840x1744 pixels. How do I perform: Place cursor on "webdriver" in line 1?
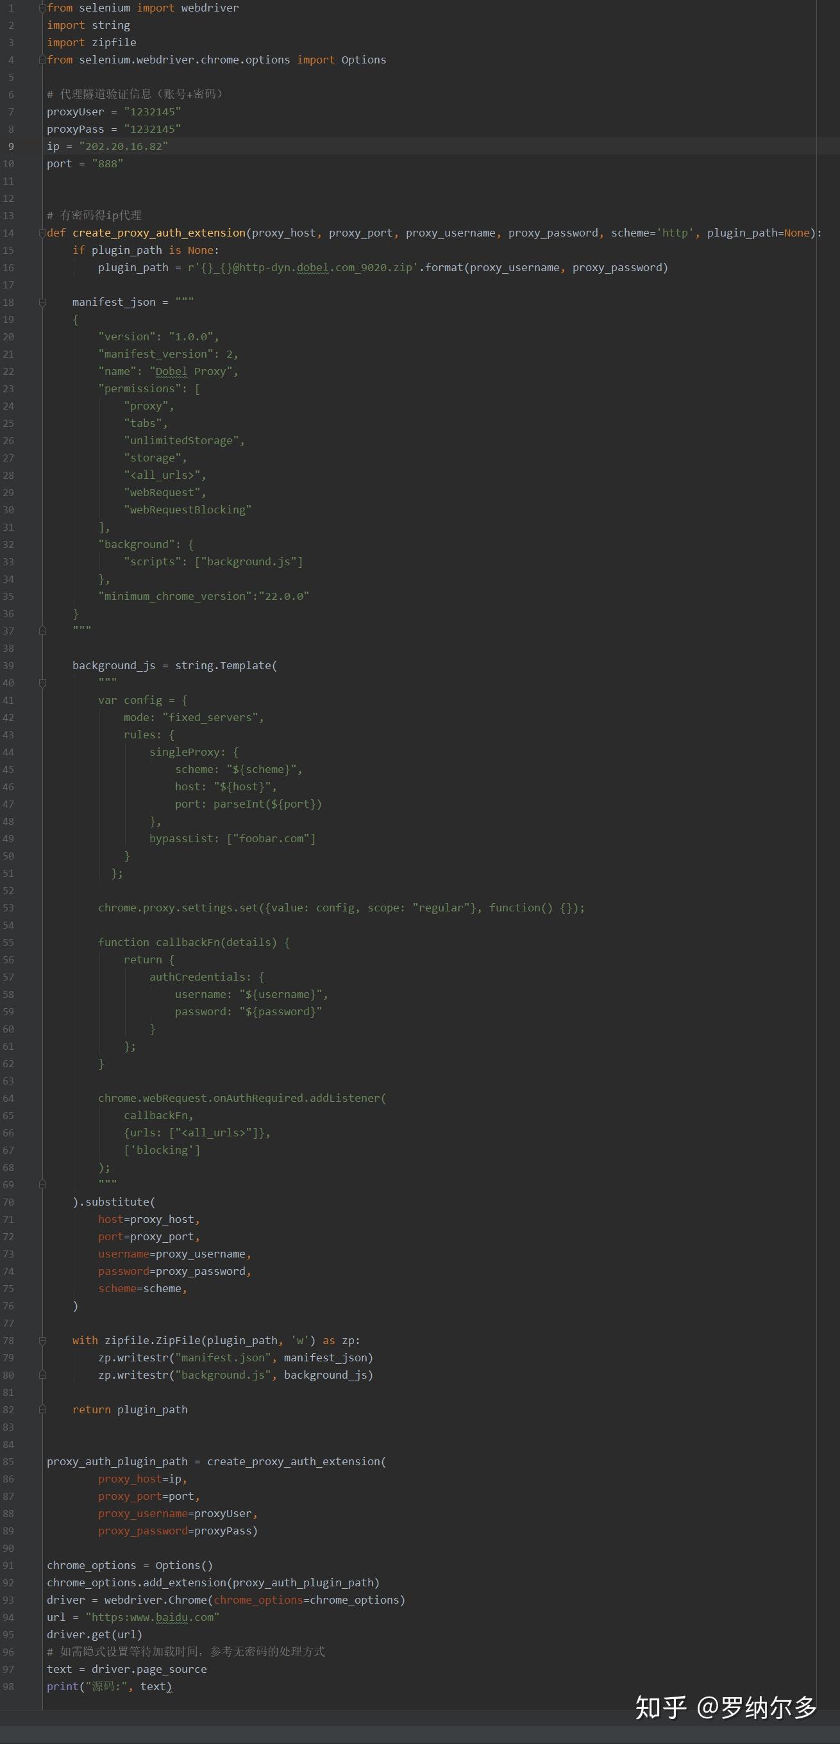click(210, 8)
